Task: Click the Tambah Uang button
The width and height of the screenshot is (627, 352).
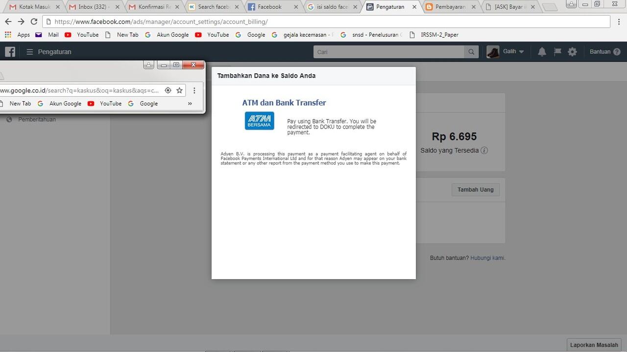Action: pos(475,190)
